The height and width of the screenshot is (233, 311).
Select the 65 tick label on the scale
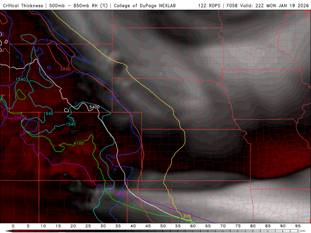(208, 226)
